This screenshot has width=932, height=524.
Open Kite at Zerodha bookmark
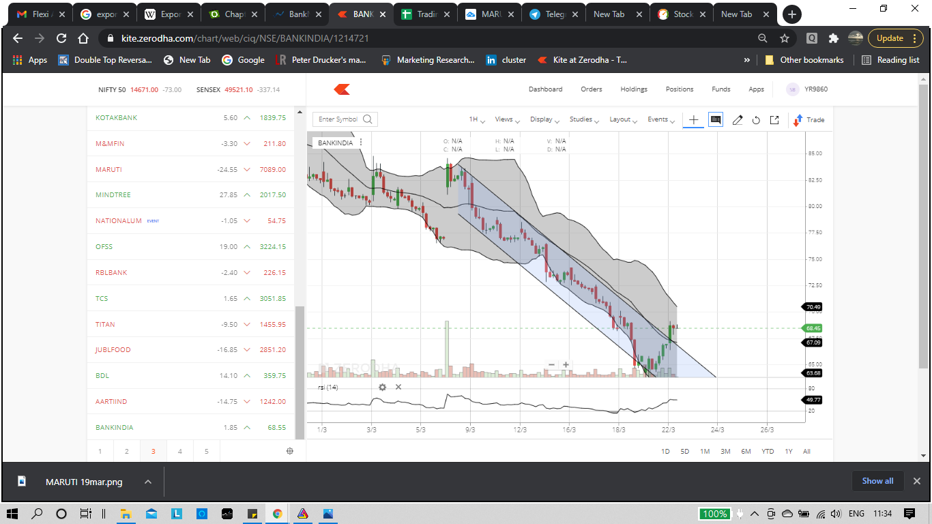[x=583, y=60]
